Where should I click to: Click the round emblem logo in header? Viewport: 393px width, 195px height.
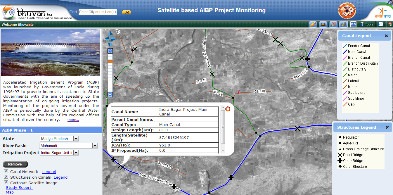(x=347, y=11)
